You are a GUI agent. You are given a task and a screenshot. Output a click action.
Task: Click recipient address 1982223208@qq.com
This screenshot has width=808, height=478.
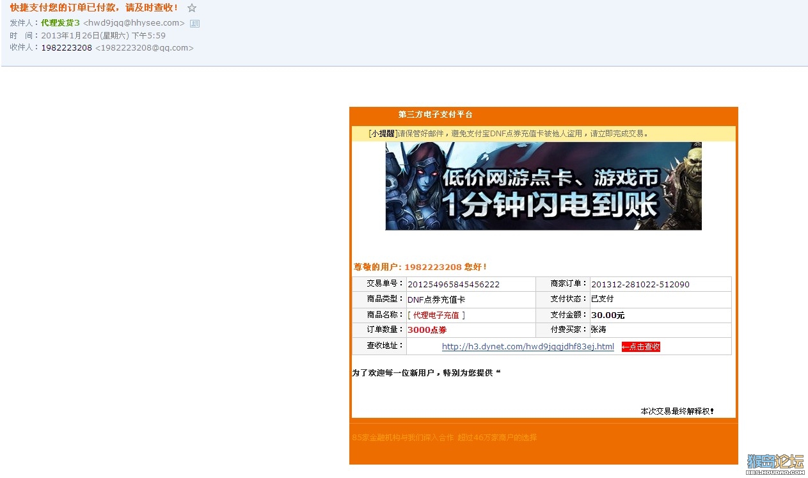point(144,48)
